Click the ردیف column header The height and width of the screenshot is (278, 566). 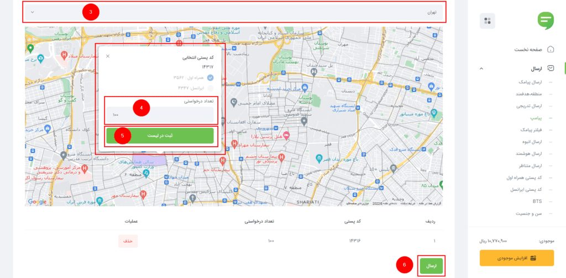[430, 221]
